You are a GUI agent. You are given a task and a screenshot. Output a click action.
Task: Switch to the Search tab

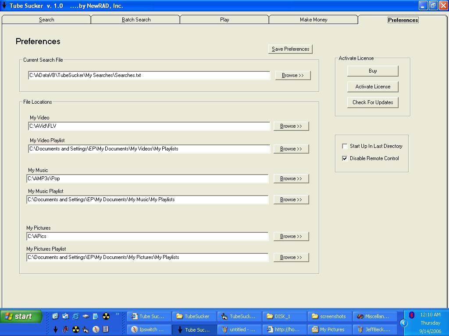(x=46, y=20)
